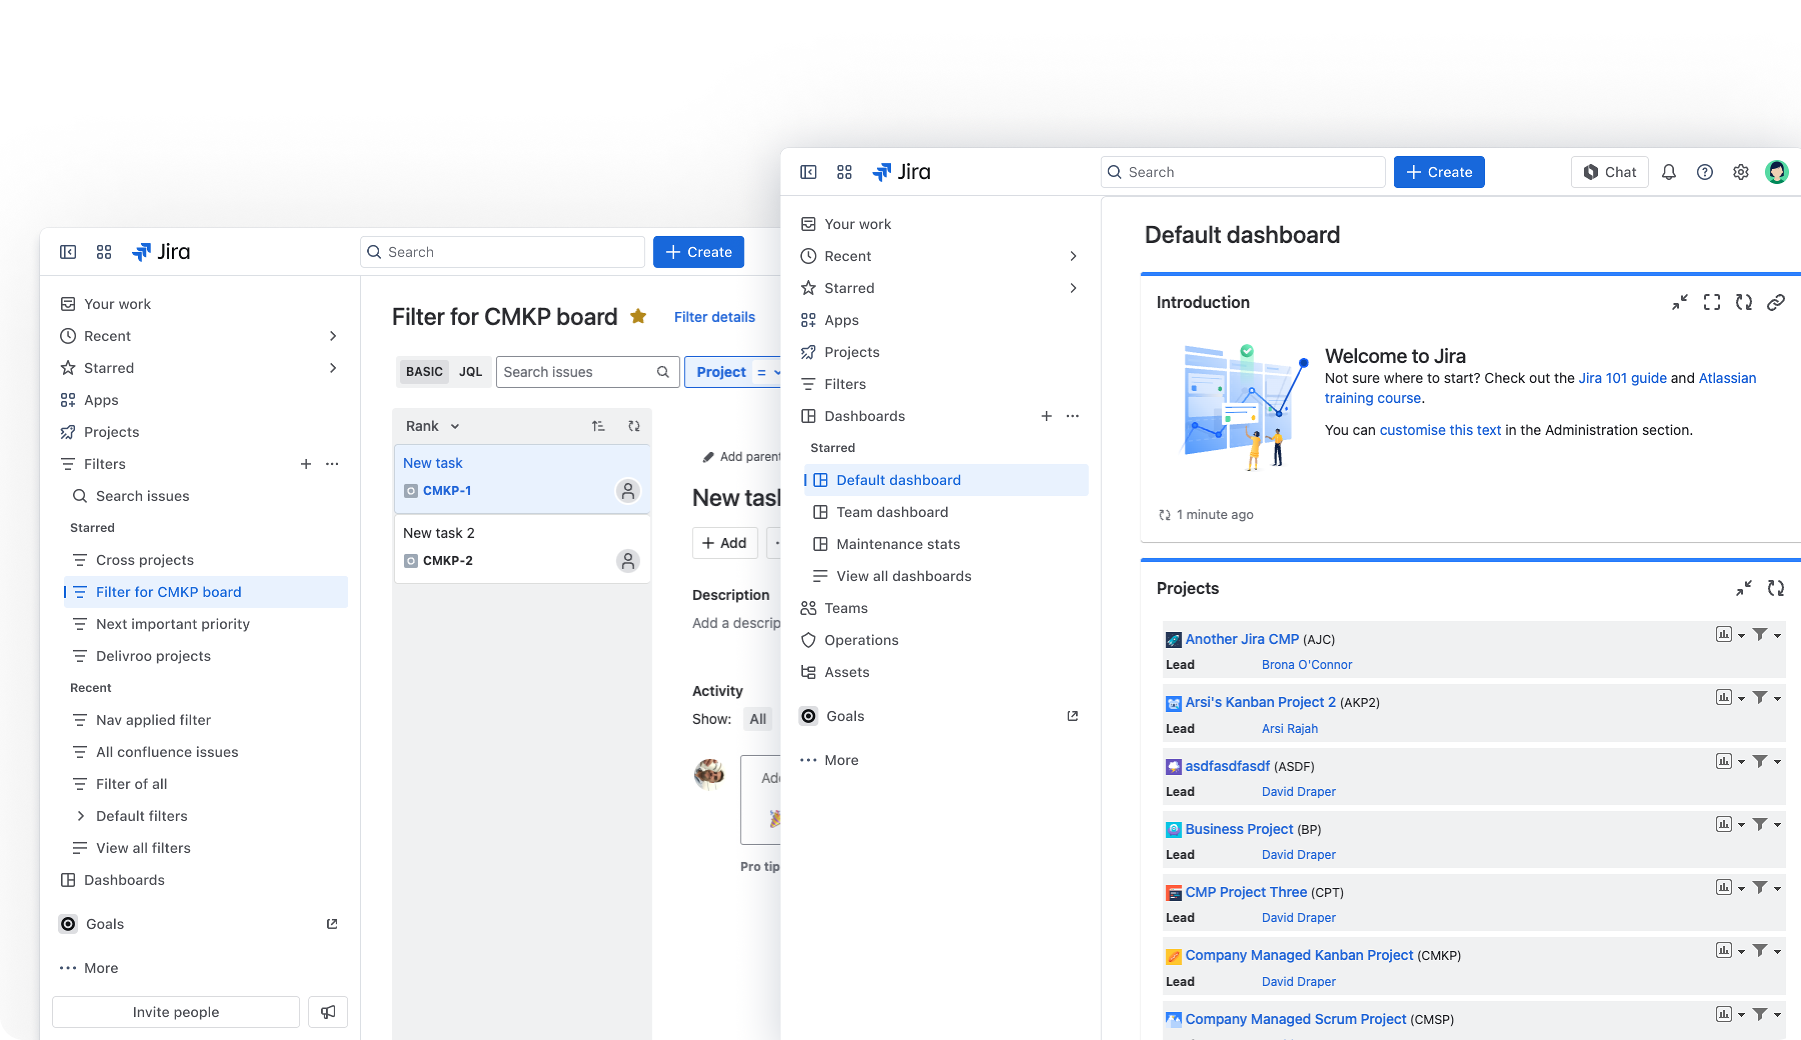Expand Recent in back window sidebar
Screen dimensions: 1801x1040
pyautogui.click(x=332, y=335)
